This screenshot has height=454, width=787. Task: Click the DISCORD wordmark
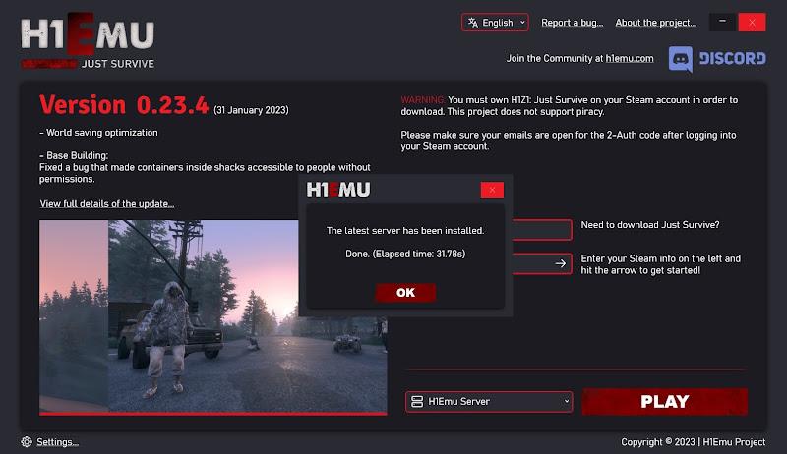click(733, 58)
